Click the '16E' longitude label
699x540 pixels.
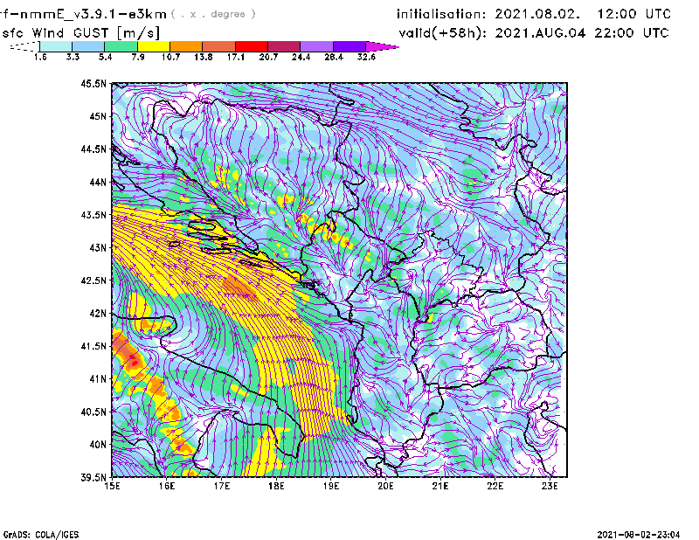coord(167,486)
